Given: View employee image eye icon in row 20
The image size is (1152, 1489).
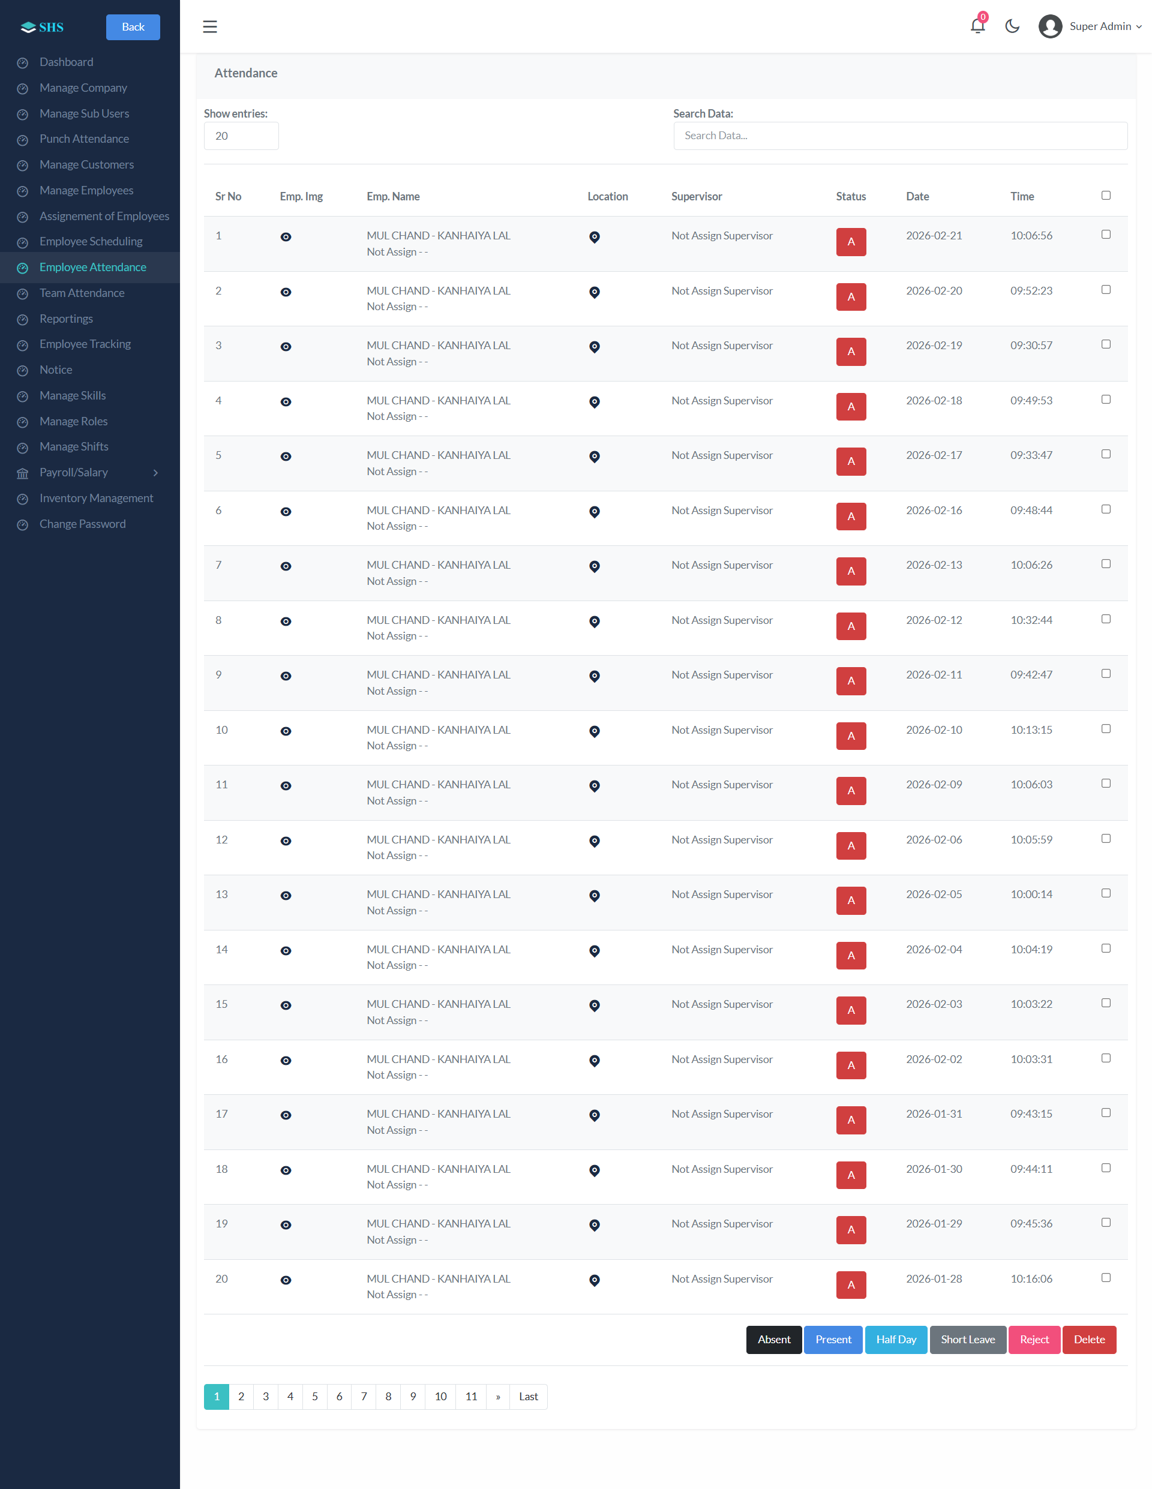Looking at the screenshot, I should (286, 1280).
